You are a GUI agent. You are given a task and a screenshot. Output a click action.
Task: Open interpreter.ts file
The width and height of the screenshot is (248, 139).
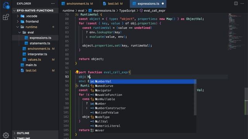pos(35,54)
